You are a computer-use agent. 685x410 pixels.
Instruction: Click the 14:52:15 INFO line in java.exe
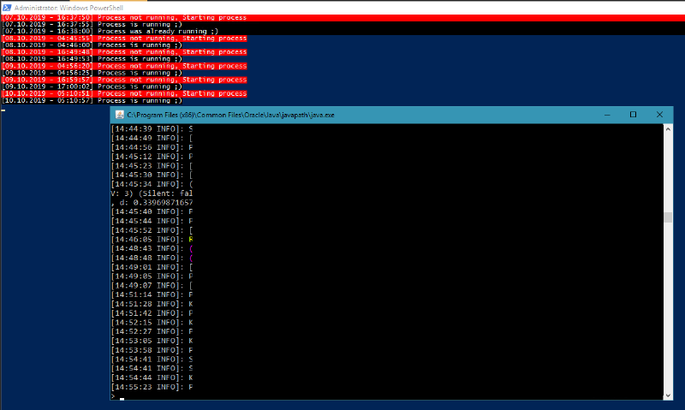point(152,322)
